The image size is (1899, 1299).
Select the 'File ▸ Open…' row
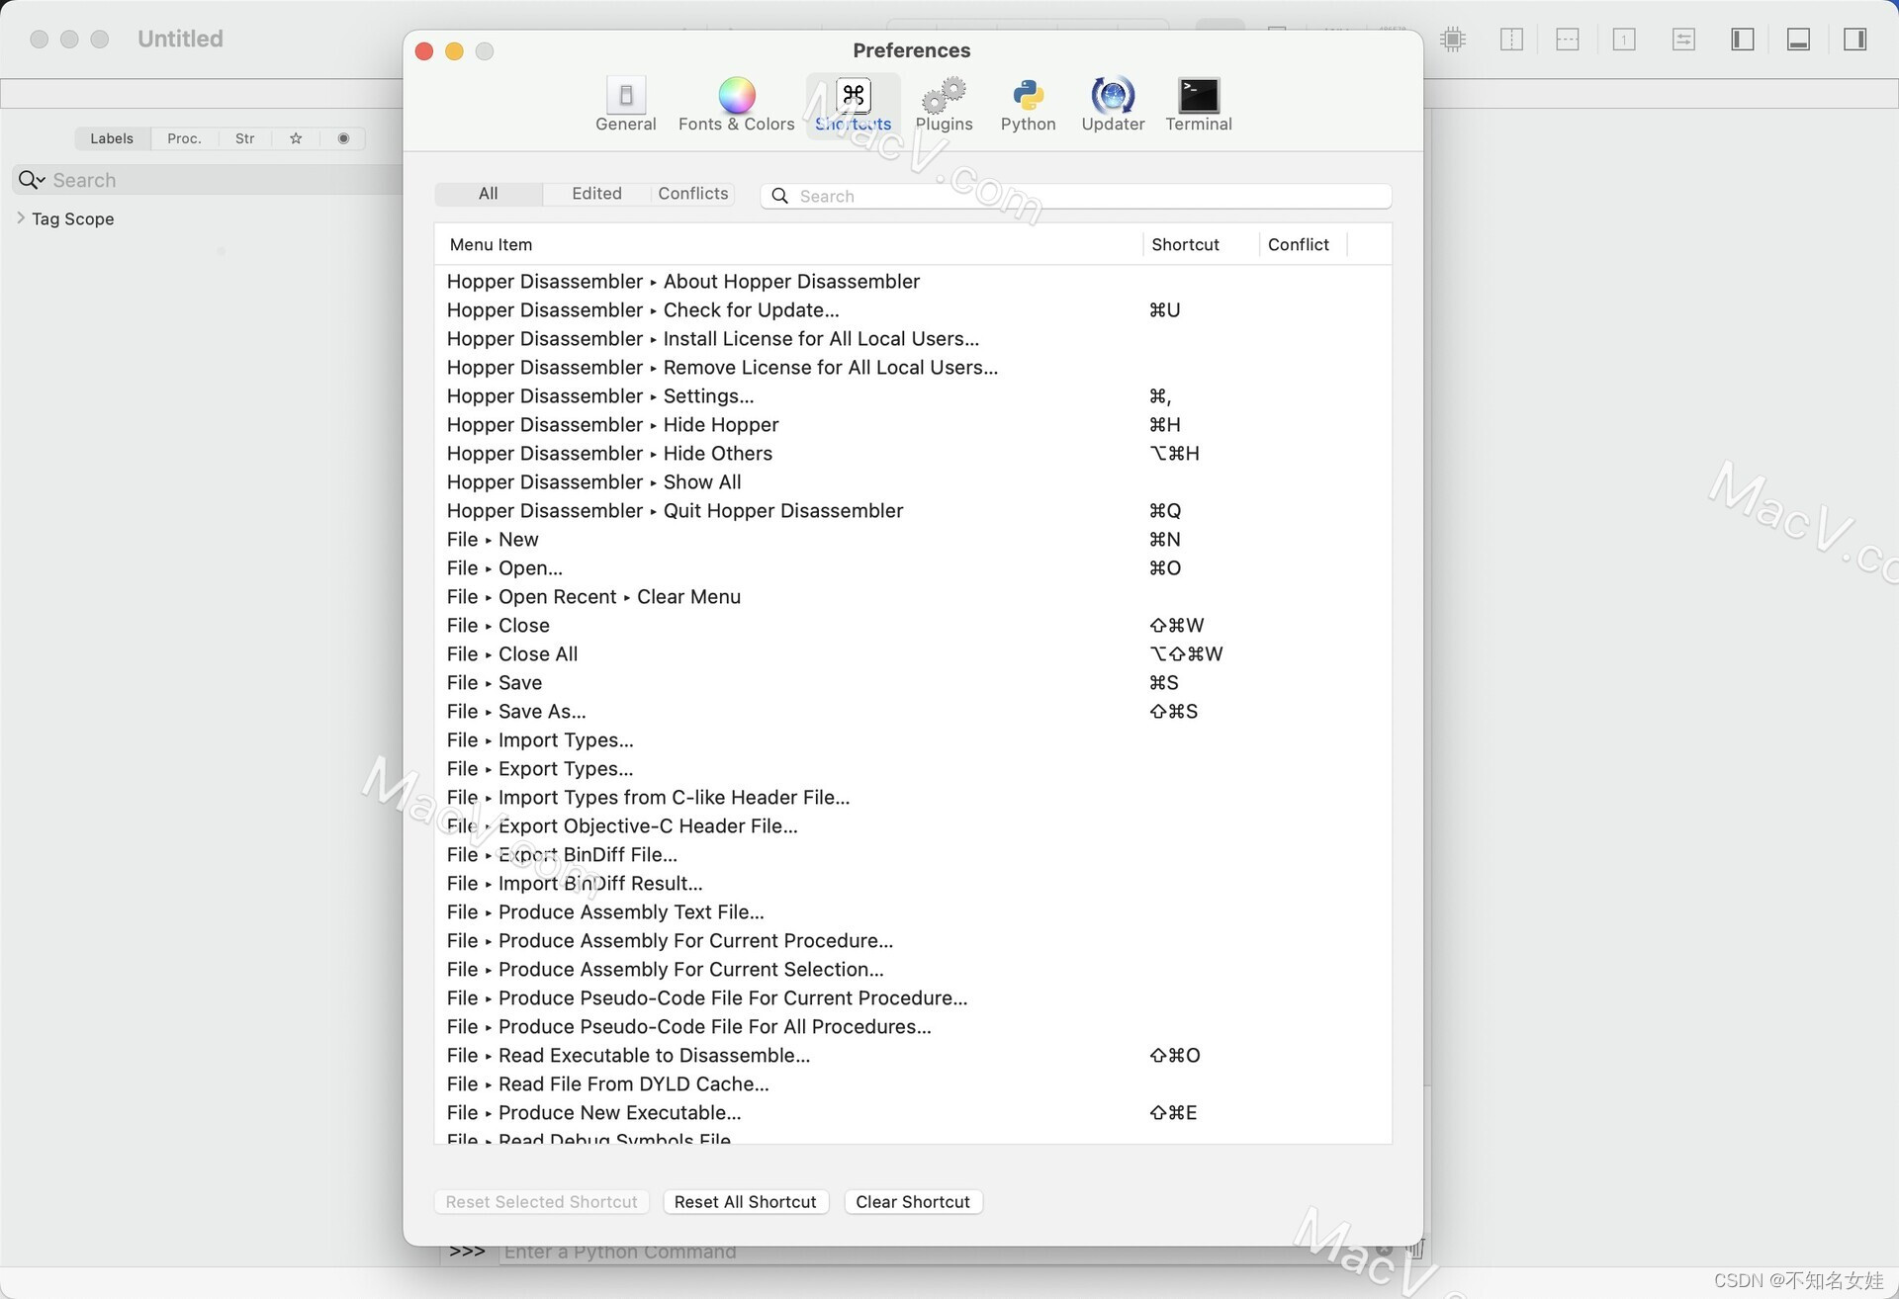click(913, 568)
